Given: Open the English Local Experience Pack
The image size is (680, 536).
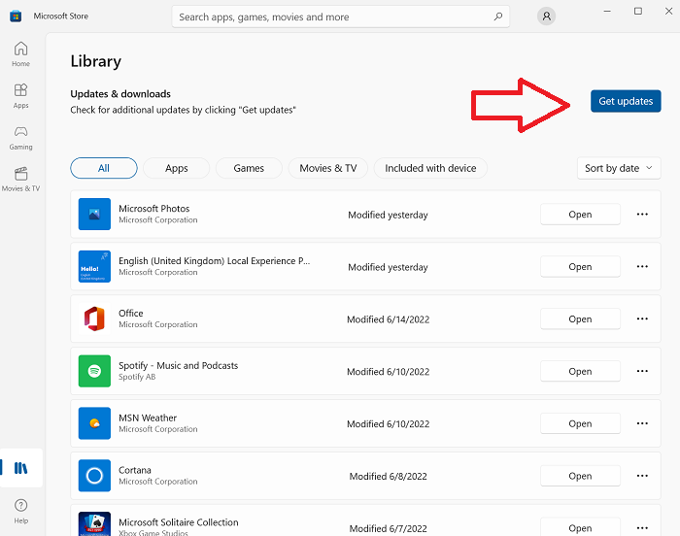Looking at the screenshot, I should pyautogui.click(x=580, y=267).
